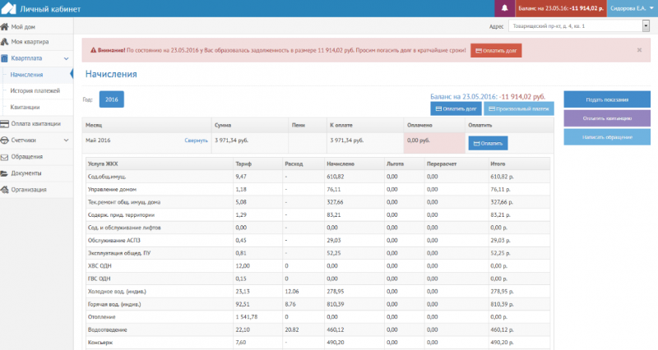Open the Сидорова Е.А. user menu
The width and height of the screenshot is (658, 350).
click(633, 8)
